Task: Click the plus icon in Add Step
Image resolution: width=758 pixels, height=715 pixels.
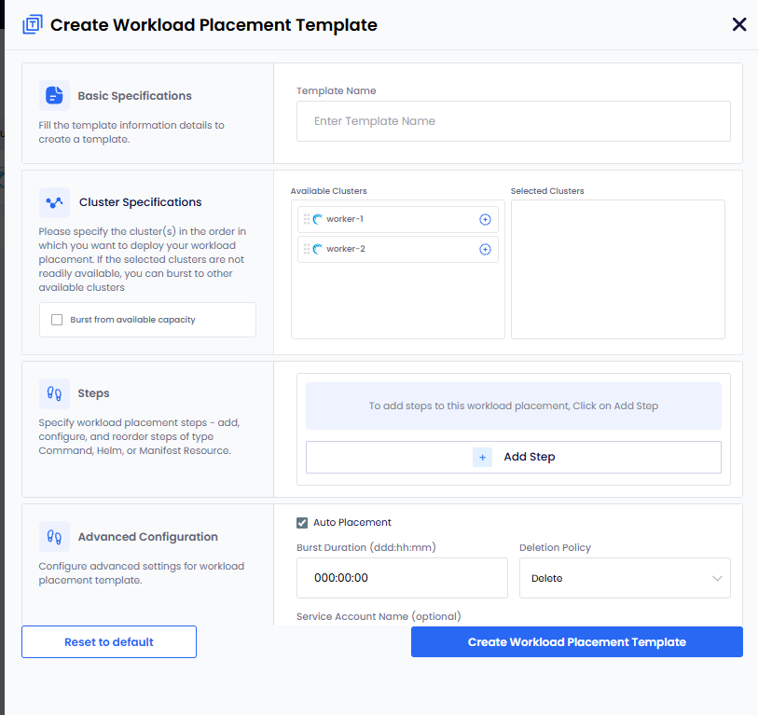Action: tap(482, 457)
